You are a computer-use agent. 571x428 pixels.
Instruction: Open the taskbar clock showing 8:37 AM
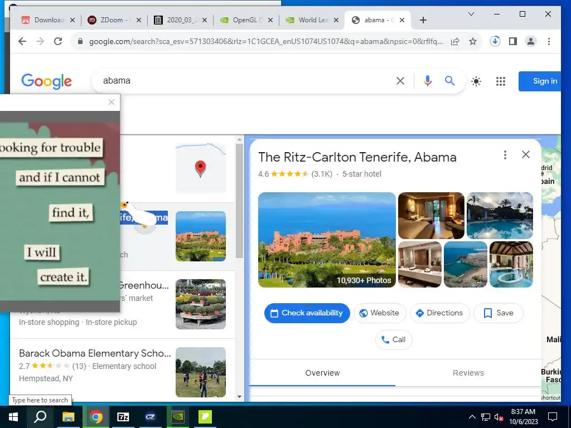[523, 417]
